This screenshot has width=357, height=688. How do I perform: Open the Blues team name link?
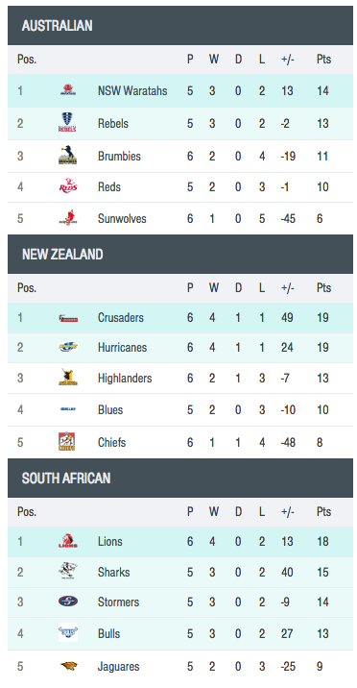(x=110, y=409)
